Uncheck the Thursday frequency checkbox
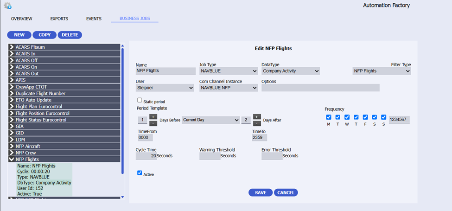The width and height of the screenshot is (452, 211). [357, 117]
